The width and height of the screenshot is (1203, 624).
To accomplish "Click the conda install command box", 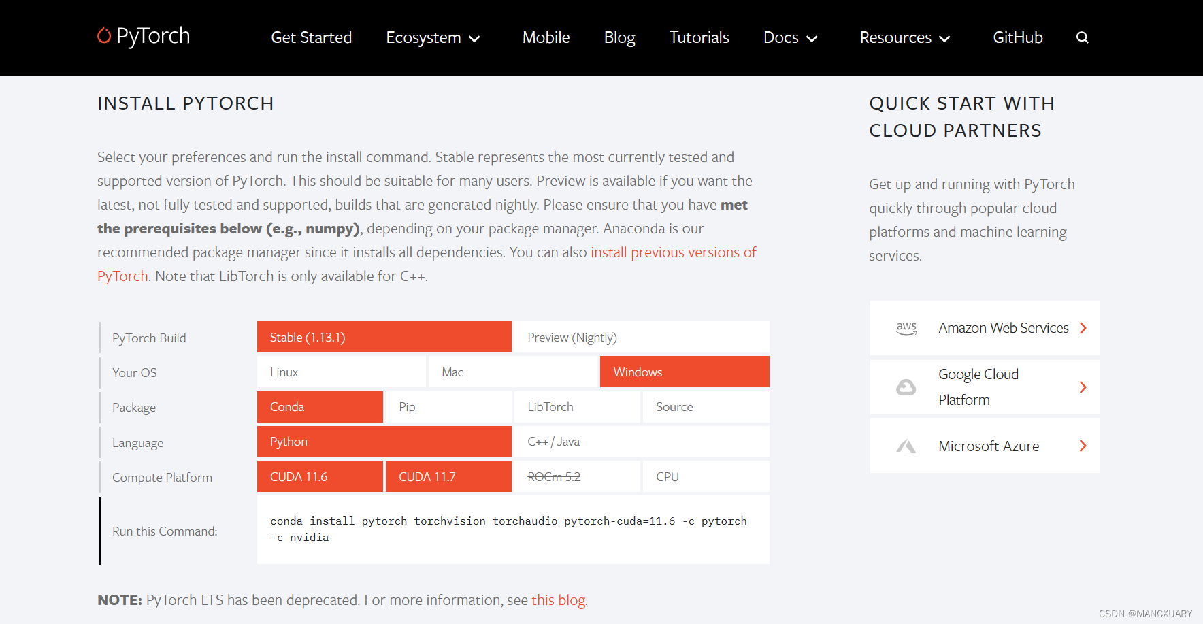I will (513, 529).
